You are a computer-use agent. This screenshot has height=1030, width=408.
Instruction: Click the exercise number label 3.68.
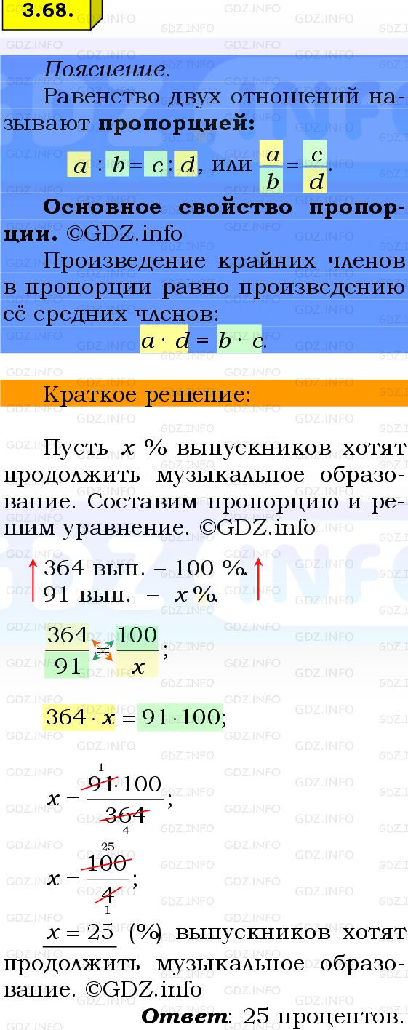tap(48, 12)
